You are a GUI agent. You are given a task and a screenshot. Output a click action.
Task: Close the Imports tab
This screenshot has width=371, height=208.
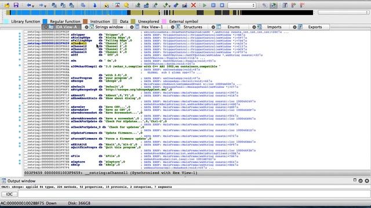(x=254, y=27)
